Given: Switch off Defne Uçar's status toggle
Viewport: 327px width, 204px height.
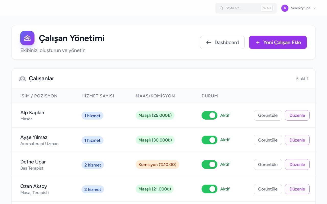Looking at the screenshot, I should point(209,164).
